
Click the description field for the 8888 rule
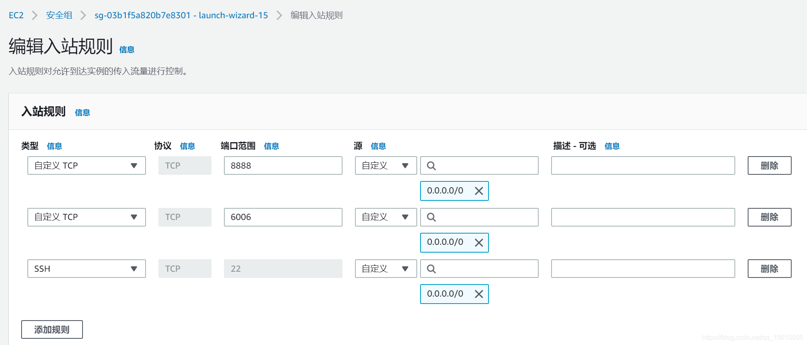[643, 165]
